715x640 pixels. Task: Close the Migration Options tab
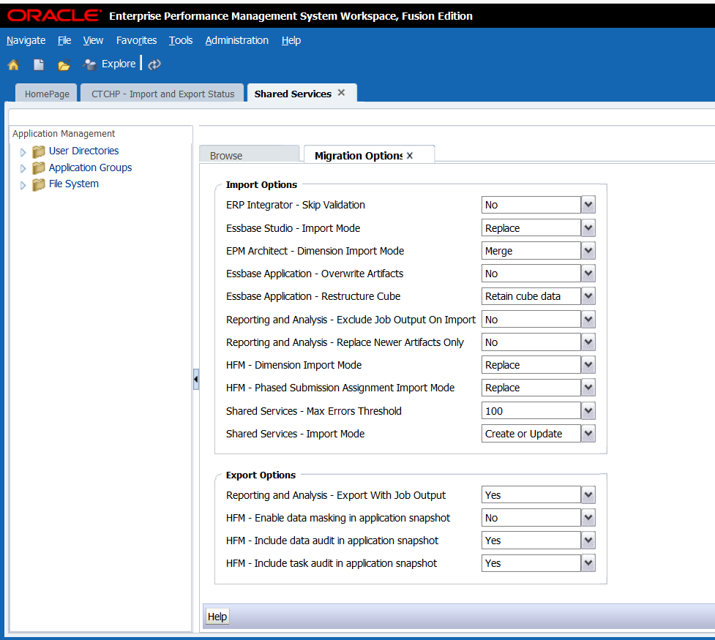point(410,154)
